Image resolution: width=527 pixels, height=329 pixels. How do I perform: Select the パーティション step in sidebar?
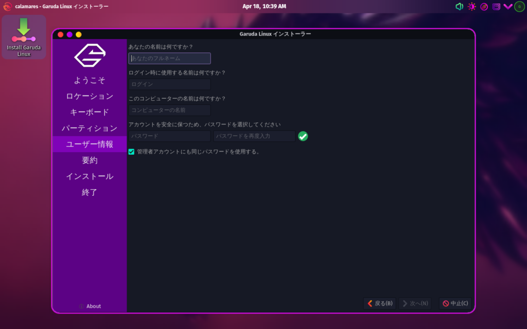(x=90, y=128)
